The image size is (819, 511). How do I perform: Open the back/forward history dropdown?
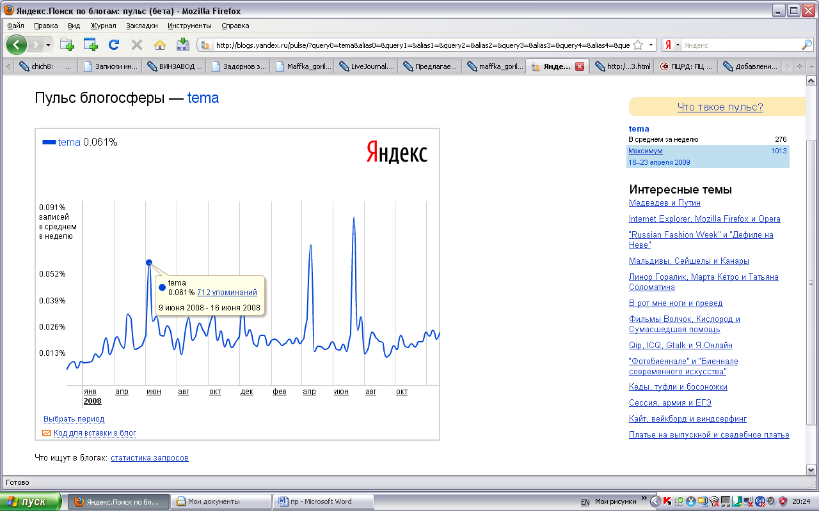[x=48, y=45]
